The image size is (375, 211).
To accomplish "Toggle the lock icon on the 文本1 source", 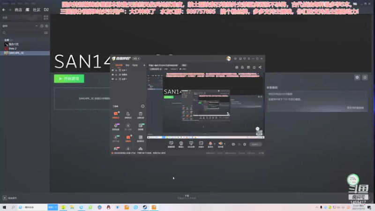I will point(116,70).
